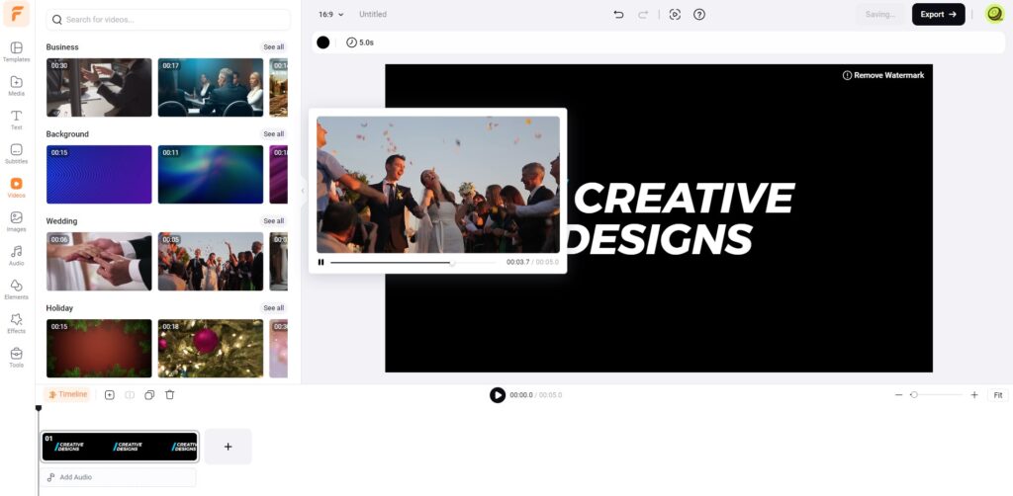Click See all for Background videos
Screen dimensions: 1013x496
[x=273, y=134]
